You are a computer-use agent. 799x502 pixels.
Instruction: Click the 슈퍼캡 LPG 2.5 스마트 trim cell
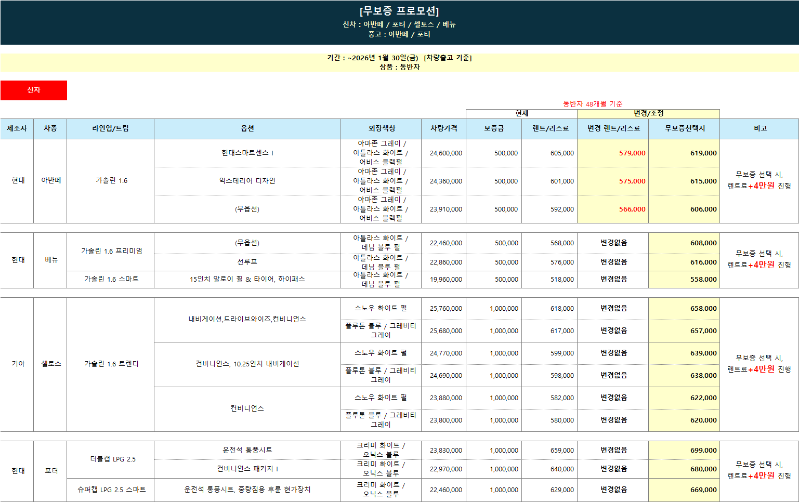click(111, 490)
